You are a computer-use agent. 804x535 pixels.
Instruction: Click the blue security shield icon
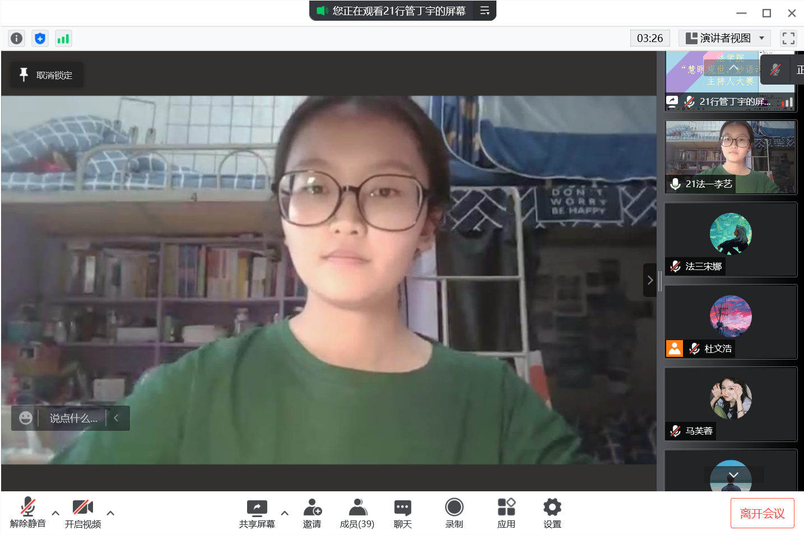coord(40,38)
